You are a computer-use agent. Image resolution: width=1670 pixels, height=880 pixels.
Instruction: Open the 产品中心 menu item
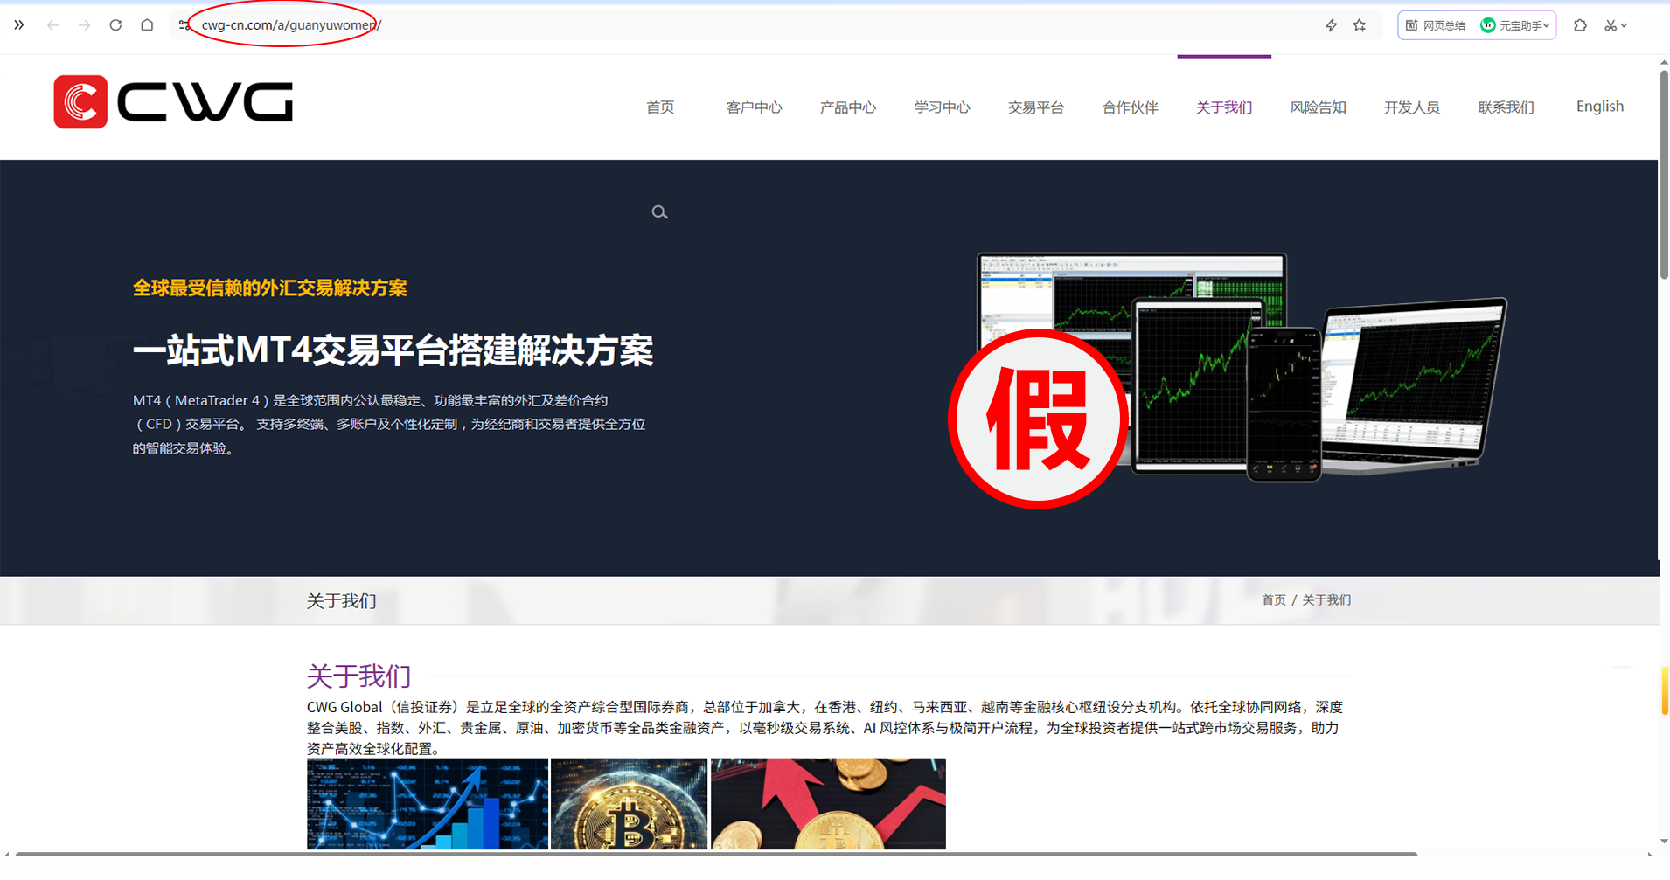pyautogui.click(x=847, y=107)
